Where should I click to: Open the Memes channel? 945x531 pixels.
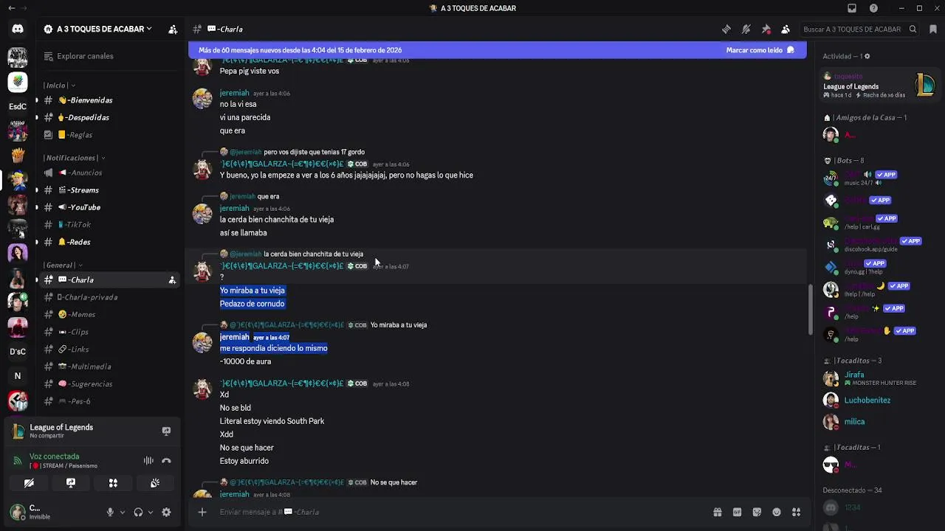tap(81, 314)
